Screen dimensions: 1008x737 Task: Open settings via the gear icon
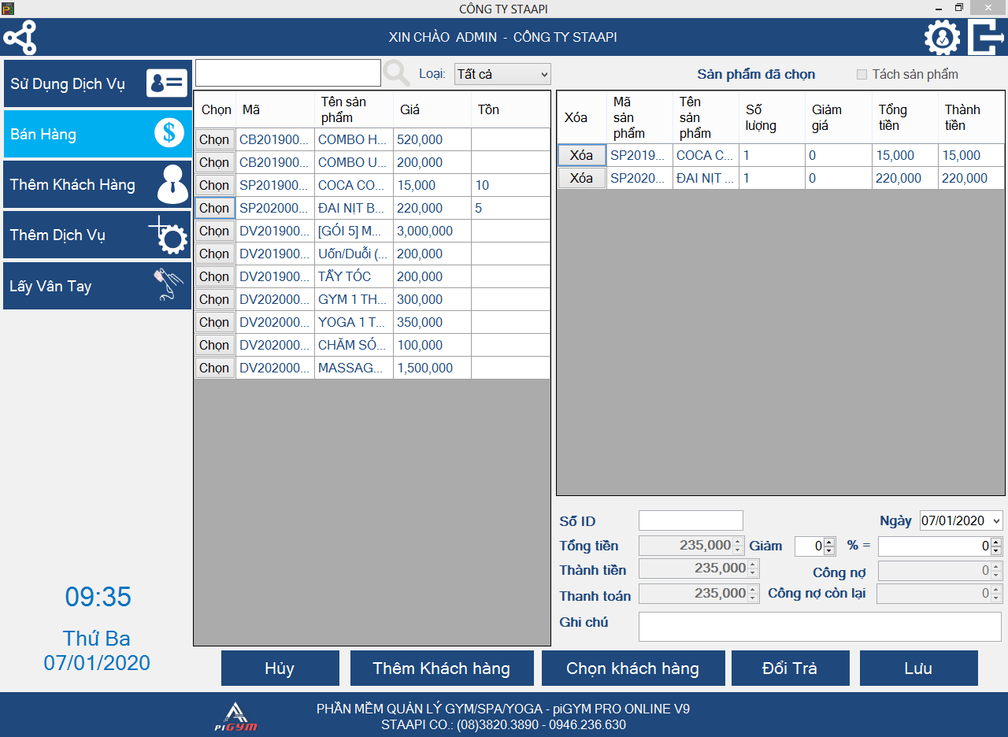942,38
